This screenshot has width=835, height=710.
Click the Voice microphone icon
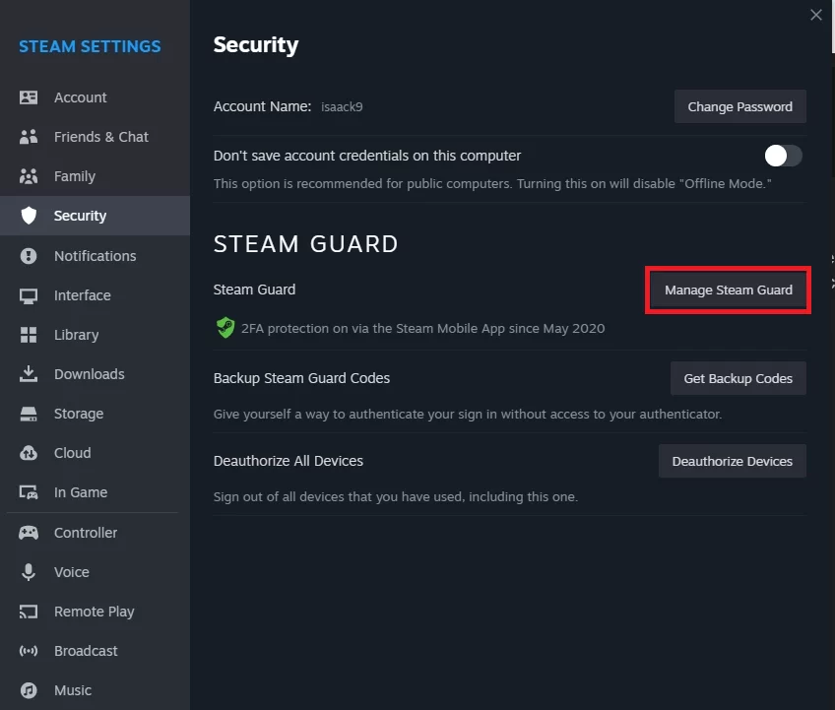point(29,571)
